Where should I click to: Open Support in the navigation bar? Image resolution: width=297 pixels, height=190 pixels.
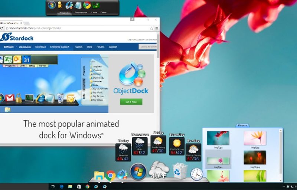point(113,47)
